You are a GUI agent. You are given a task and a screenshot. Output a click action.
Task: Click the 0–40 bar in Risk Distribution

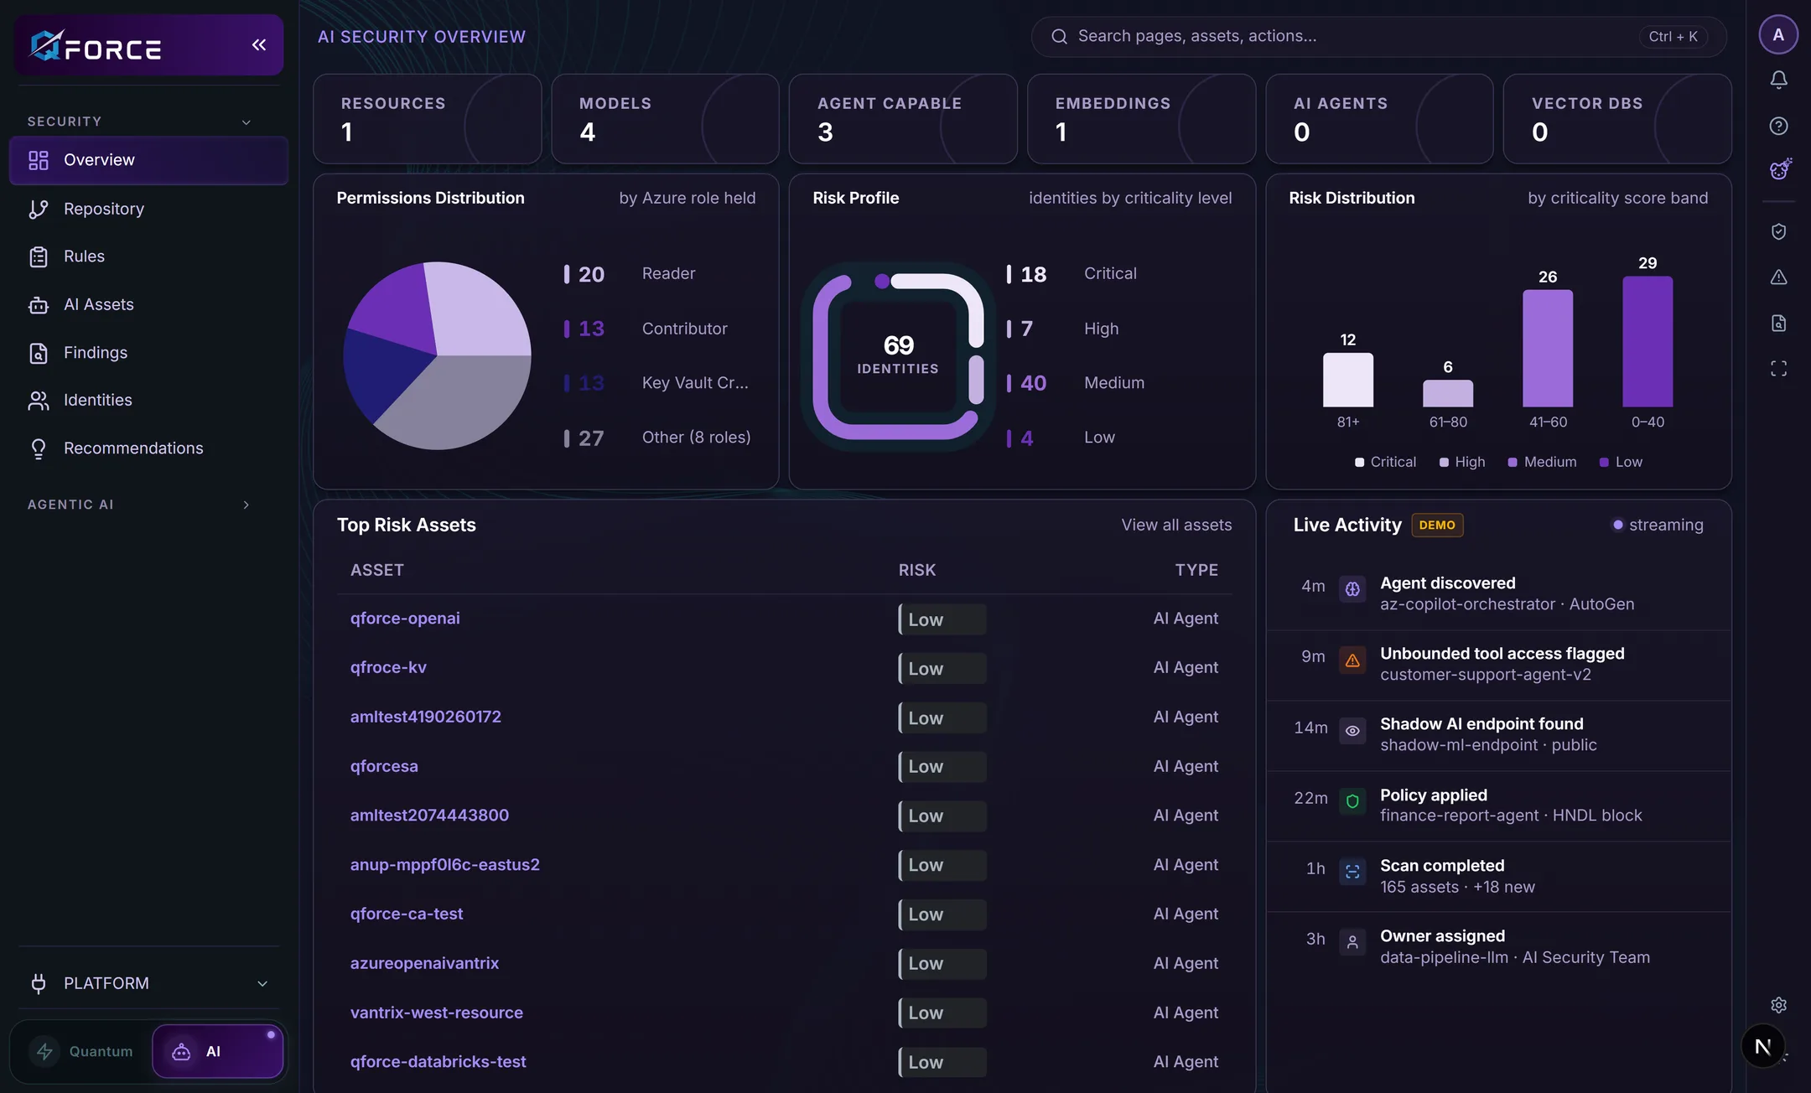coord(1647,342)
